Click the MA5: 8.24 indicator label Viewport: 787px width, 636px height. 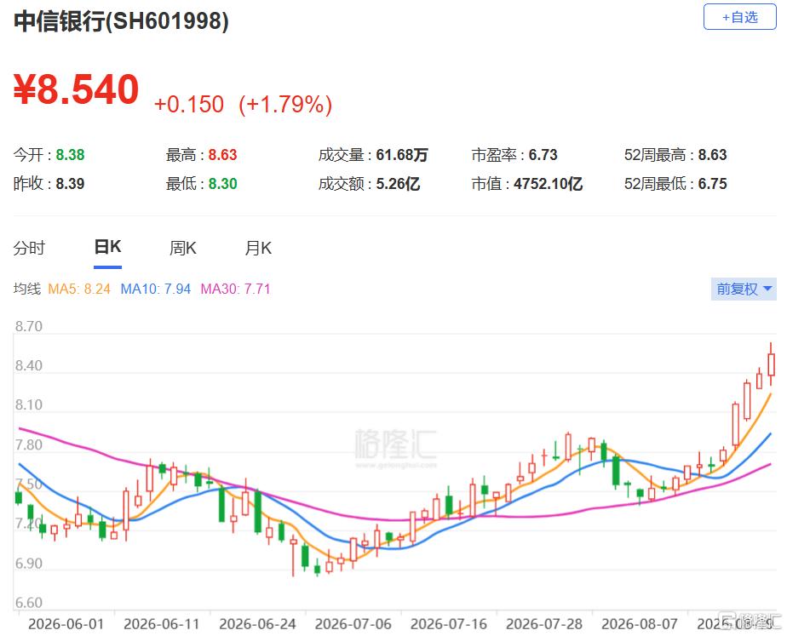79,289
